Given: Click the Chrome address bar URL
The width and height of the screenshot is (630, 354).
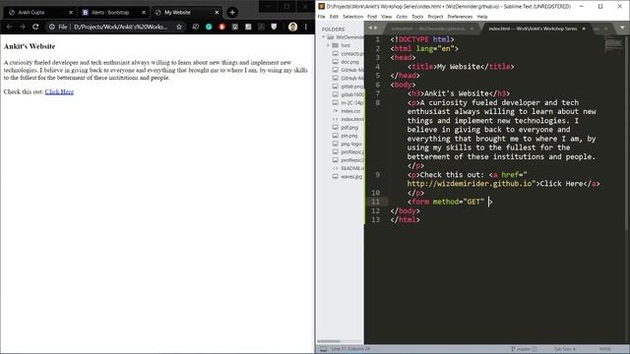Looking at the screenshot, I should (120, 27).
